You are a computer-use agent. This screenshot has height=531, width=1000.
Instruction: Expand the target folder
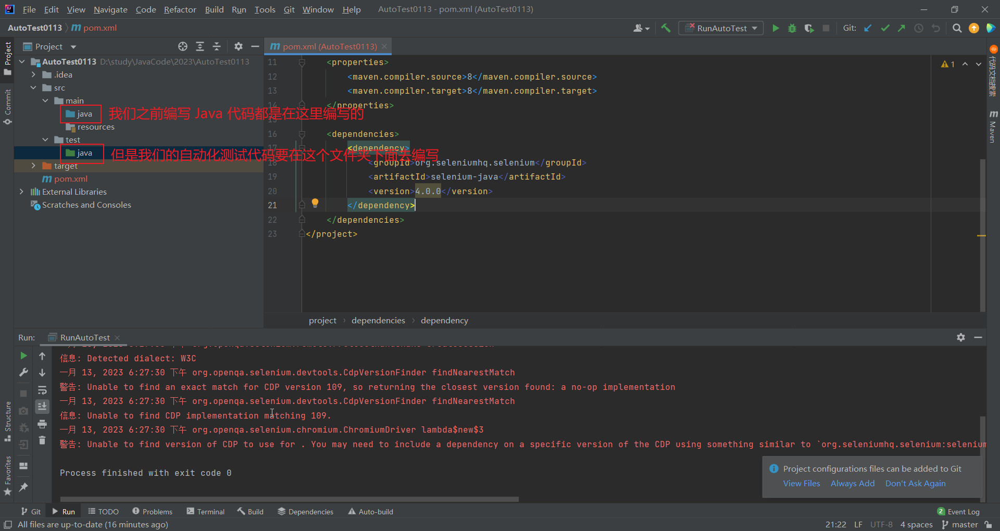click(x=33, y=166)
